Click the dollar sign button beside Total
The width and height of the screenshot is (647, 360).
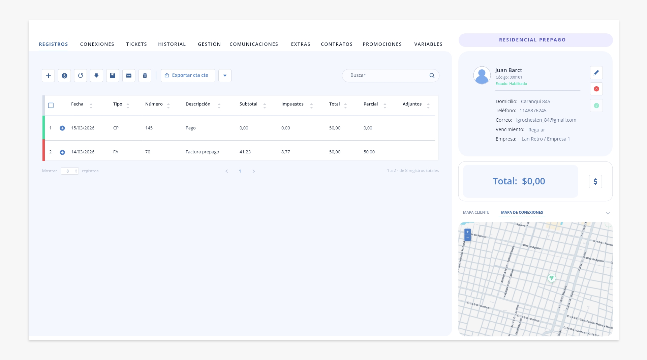pos(595,182)
